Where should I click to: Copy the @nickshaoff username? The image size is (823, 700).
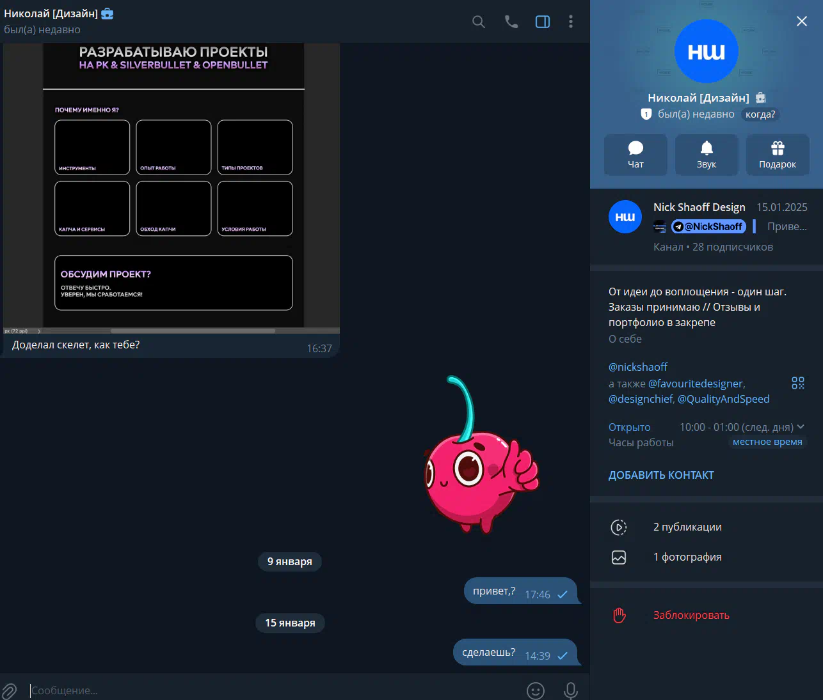point(638,367)
